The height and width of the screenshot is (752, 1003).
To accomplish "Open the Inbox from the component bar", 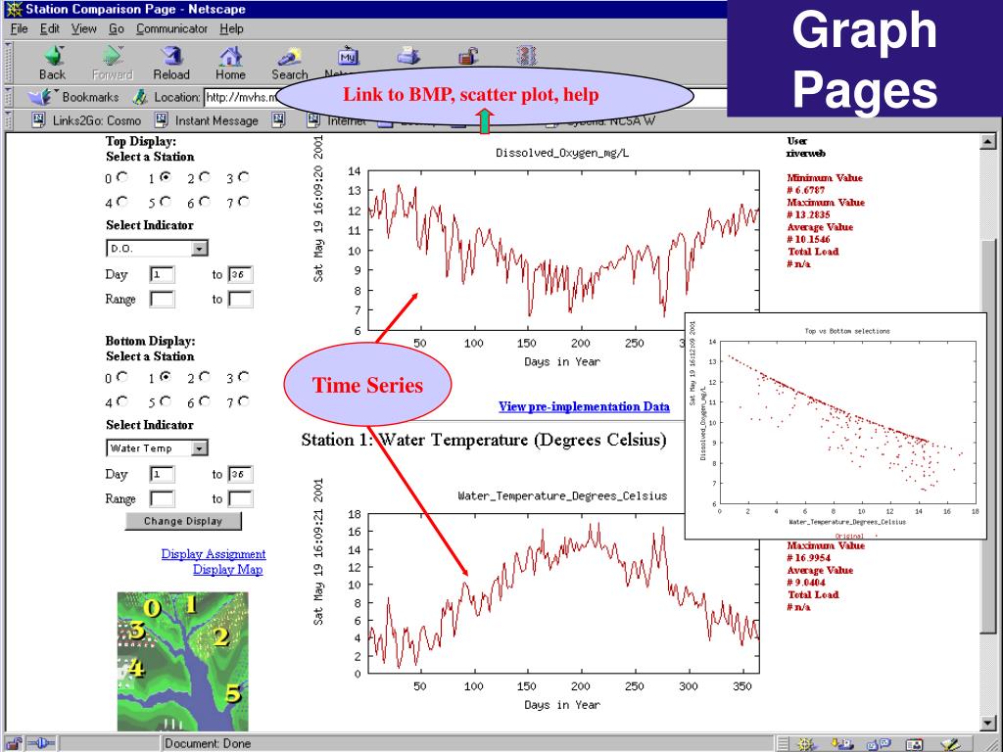I will click(841, 744).
